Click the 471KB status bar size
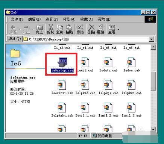The height and width of the screenshot is (144, 164). [x=83, y=136]
